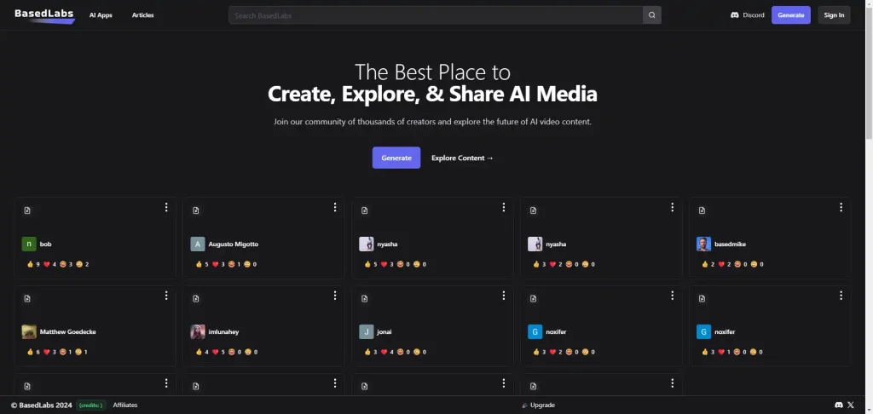Open the Discord link in header
873x414 pixels.
click(747, 15)
